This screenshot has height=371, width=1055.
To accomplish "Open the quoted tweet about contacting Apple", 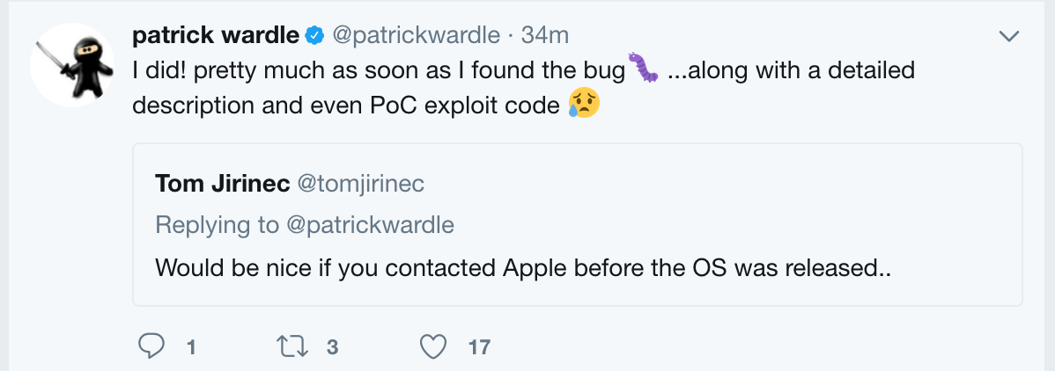I will point(523,266).
